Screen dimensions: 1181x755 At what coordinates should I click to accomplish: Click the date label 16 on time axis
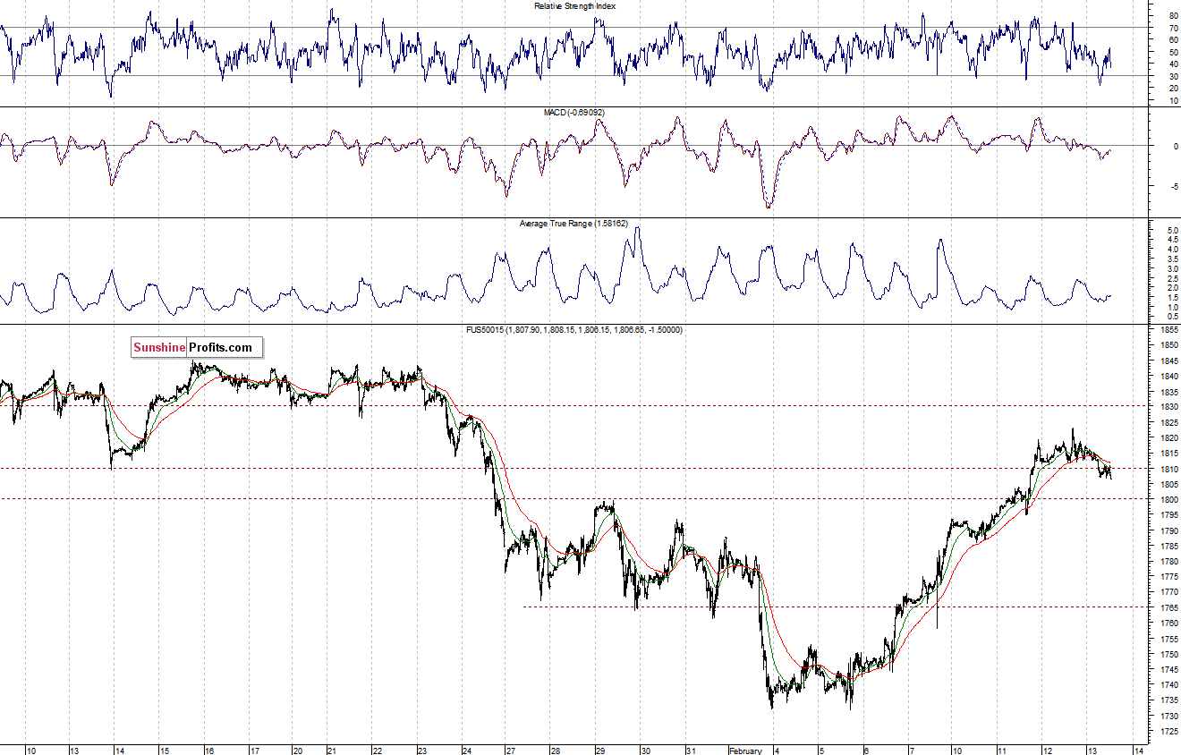point(208,750)
